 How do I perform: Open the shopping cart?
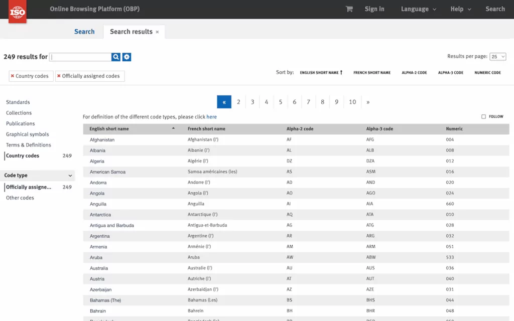pos(349,9)
